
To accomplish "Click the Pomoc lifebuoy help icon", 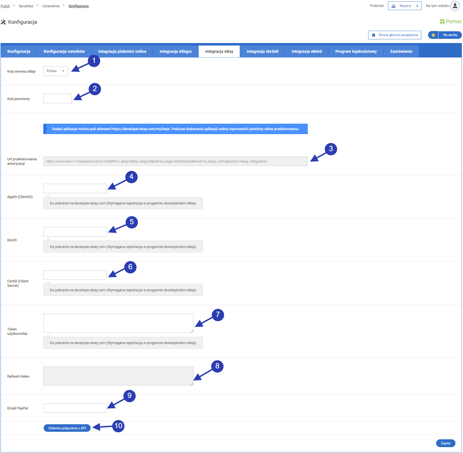I will click(442, 22).
